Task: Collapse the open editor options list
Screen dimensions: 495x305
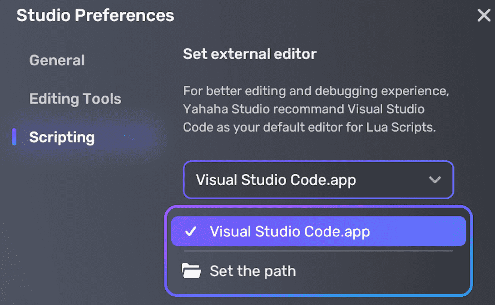Action: (318, 180)
